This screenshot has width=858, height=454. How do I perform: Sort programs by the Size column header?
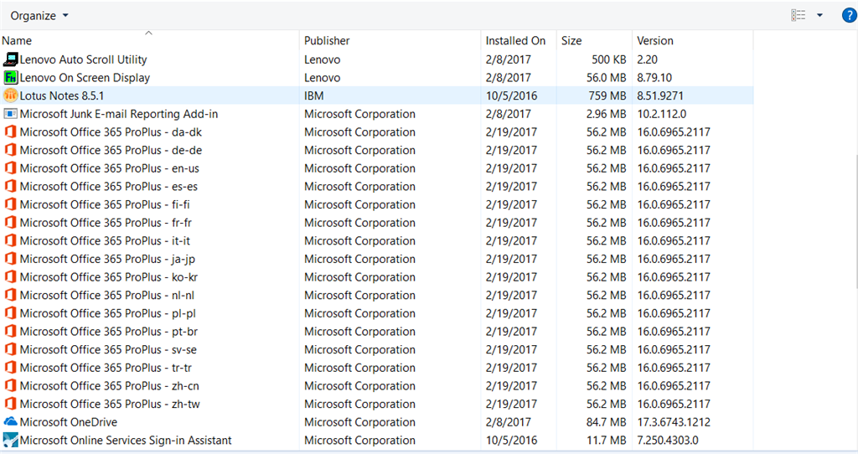pos(571,41)
